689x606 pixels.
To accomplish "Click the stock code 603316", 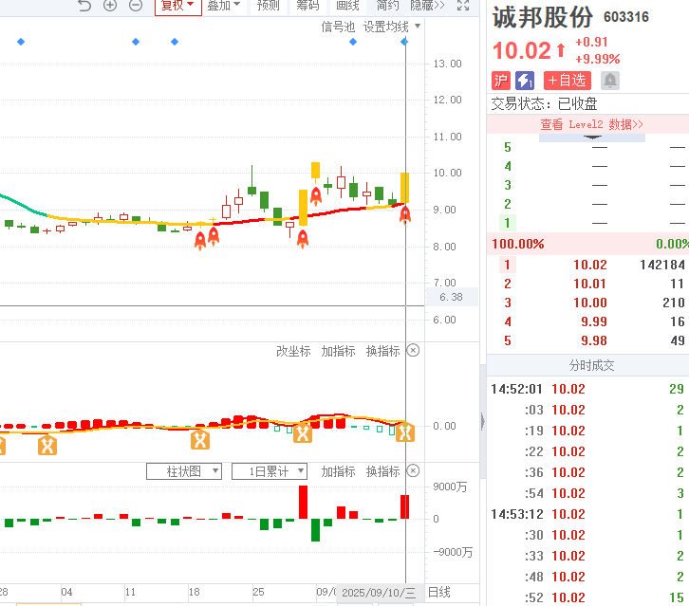I will (x=626, y=17).
